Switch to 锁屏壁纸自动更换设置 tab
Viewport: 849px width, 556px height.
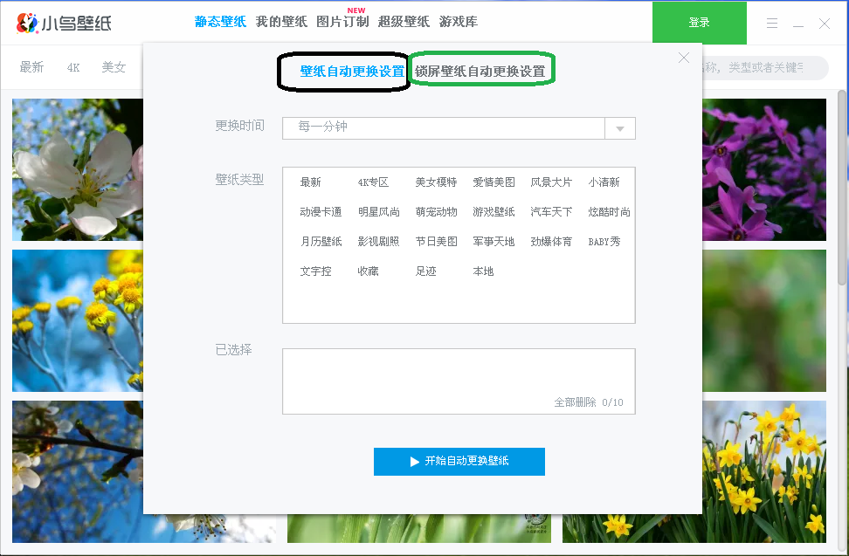tap(480, 72)
